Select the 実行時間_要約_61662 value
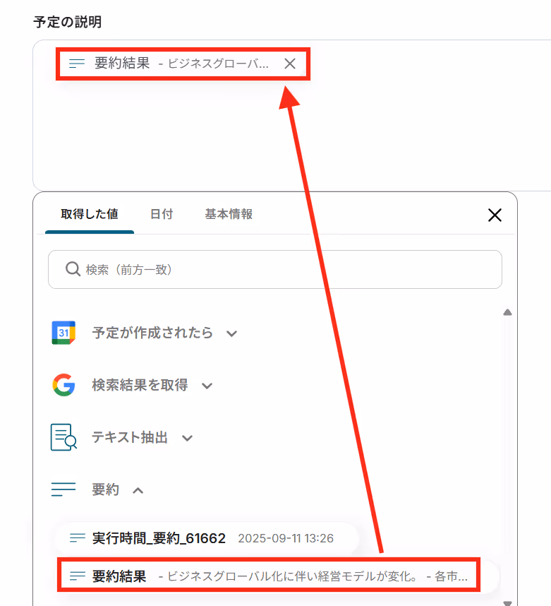 pyautogui.click(x=207, y=537)
